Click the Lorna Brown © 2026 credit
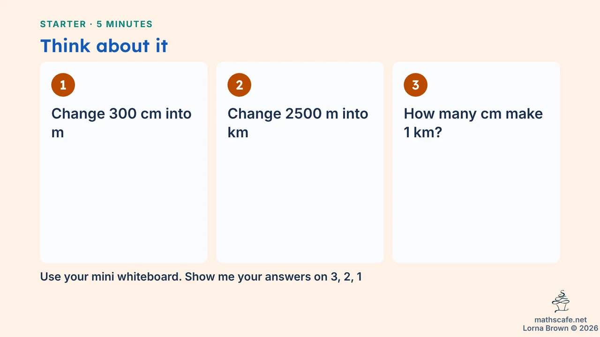The height and width of the screenshot is (337, 600). [x=561, y=328]
